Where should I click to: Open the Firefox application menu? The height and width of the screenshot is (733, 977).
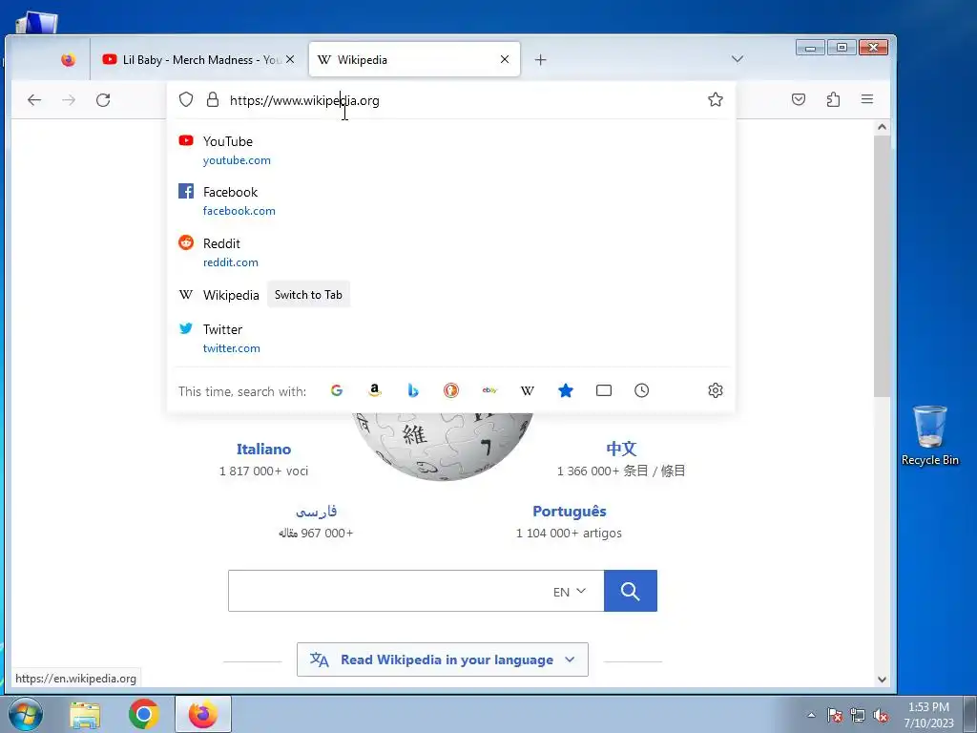pos(866,99)
